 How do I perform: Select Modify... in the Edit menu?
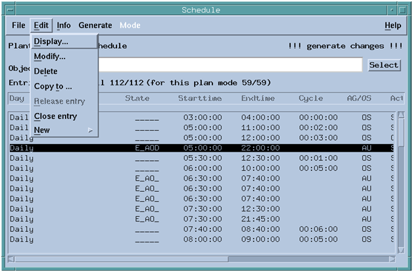50,57
